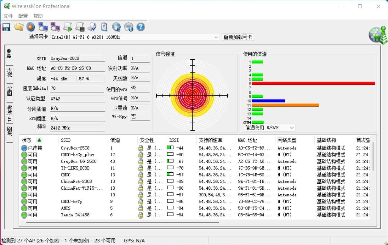
Task: Open the 配置 menu
Action: pyautogui.click(x=23, y=16)
